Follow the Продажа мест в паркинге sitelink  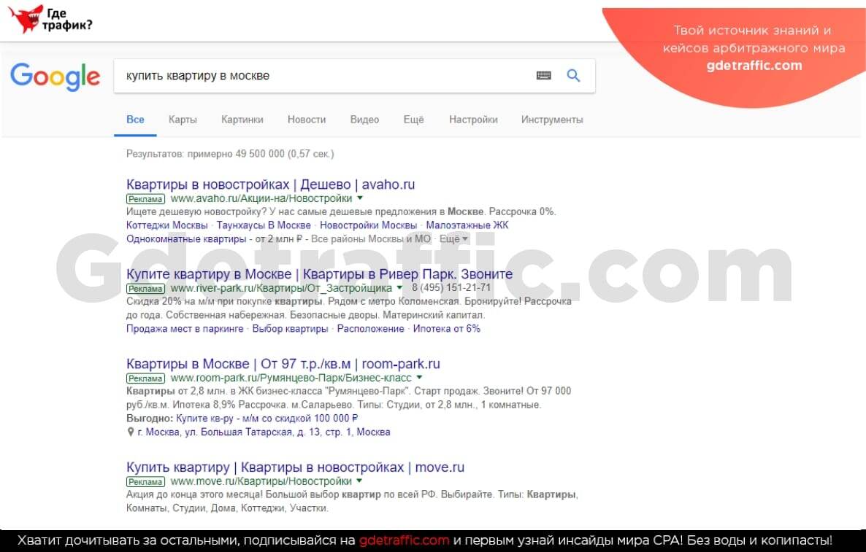coord(185,329)
